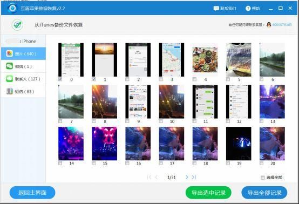Check the checkbox for photo 20
The image size is (299, 204).
[x=262, y=163]
